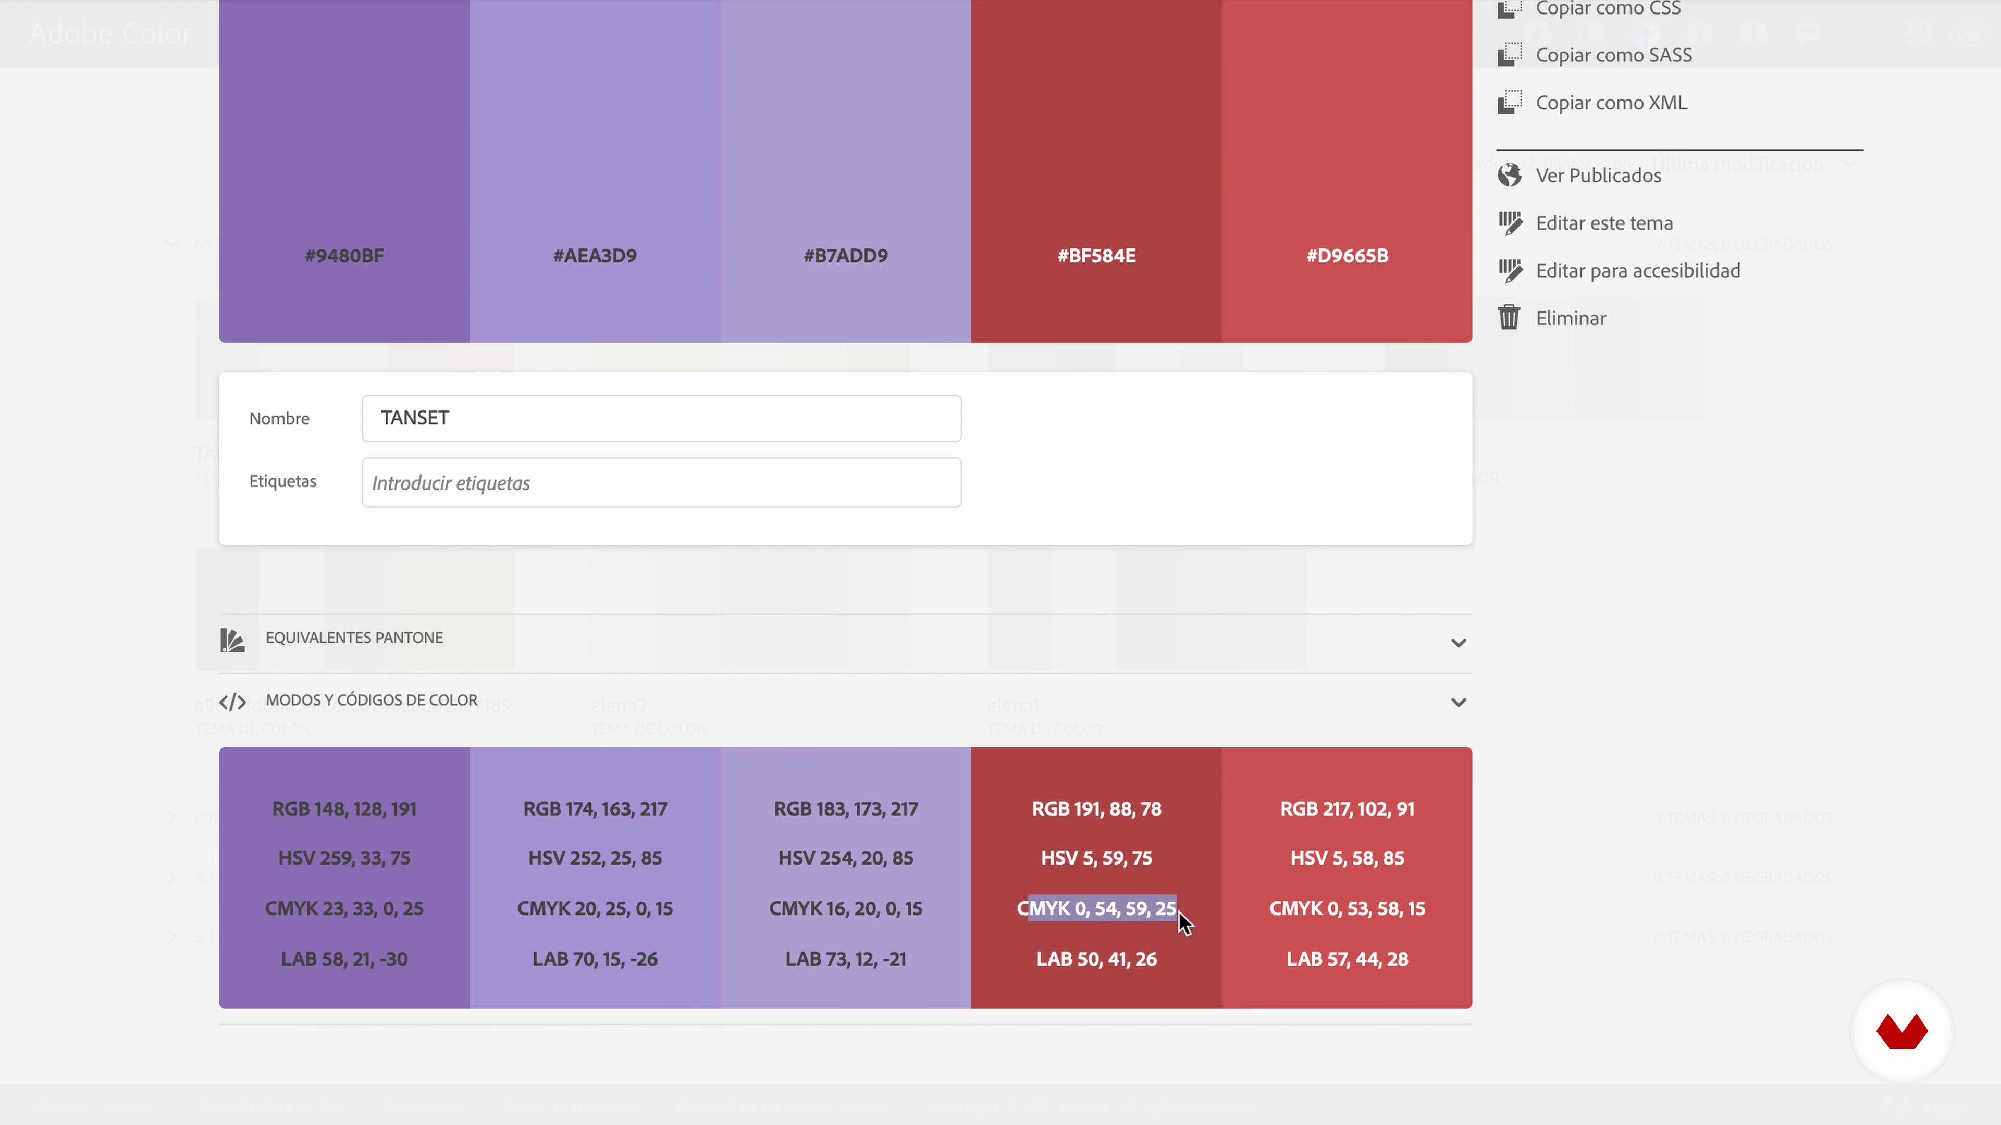
Task: Click the Nombre field containing TANSET
Action: (x=661, y=418)
